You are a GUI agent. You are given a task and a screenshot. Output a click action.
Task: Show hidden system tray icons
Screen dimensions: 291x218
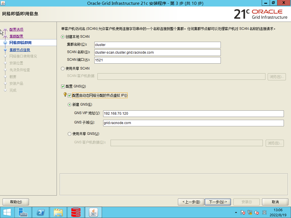point(236,212)
